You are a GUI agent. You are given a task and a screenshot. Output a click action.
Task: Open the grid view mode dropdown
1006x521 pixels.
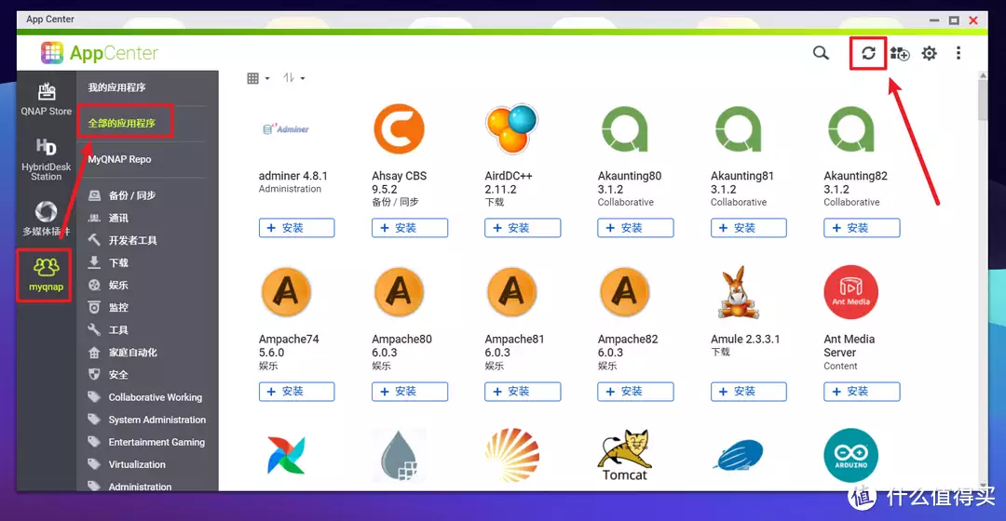(x=258, y=78)
